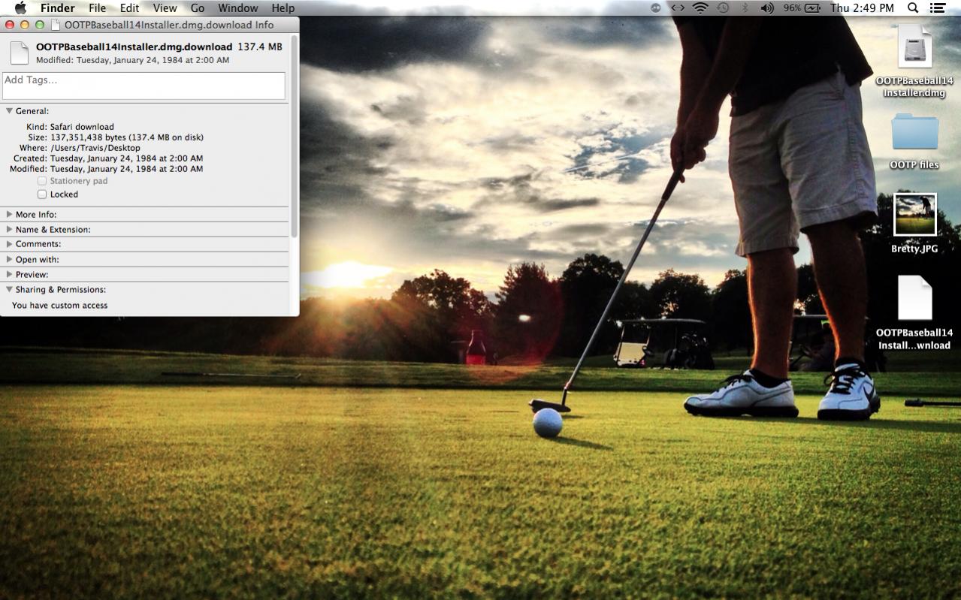Expand the More Info section
The image size is (961, 600).
tap(9, 215)
